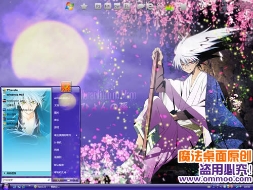The image size is (253, 190).
Task: Open Help and Support (帮助和支持)
Action: click(60, 172)
